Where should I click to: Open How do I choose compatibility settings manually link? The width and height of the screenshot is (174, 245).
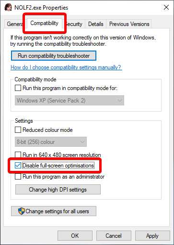(x=66, y=67)
